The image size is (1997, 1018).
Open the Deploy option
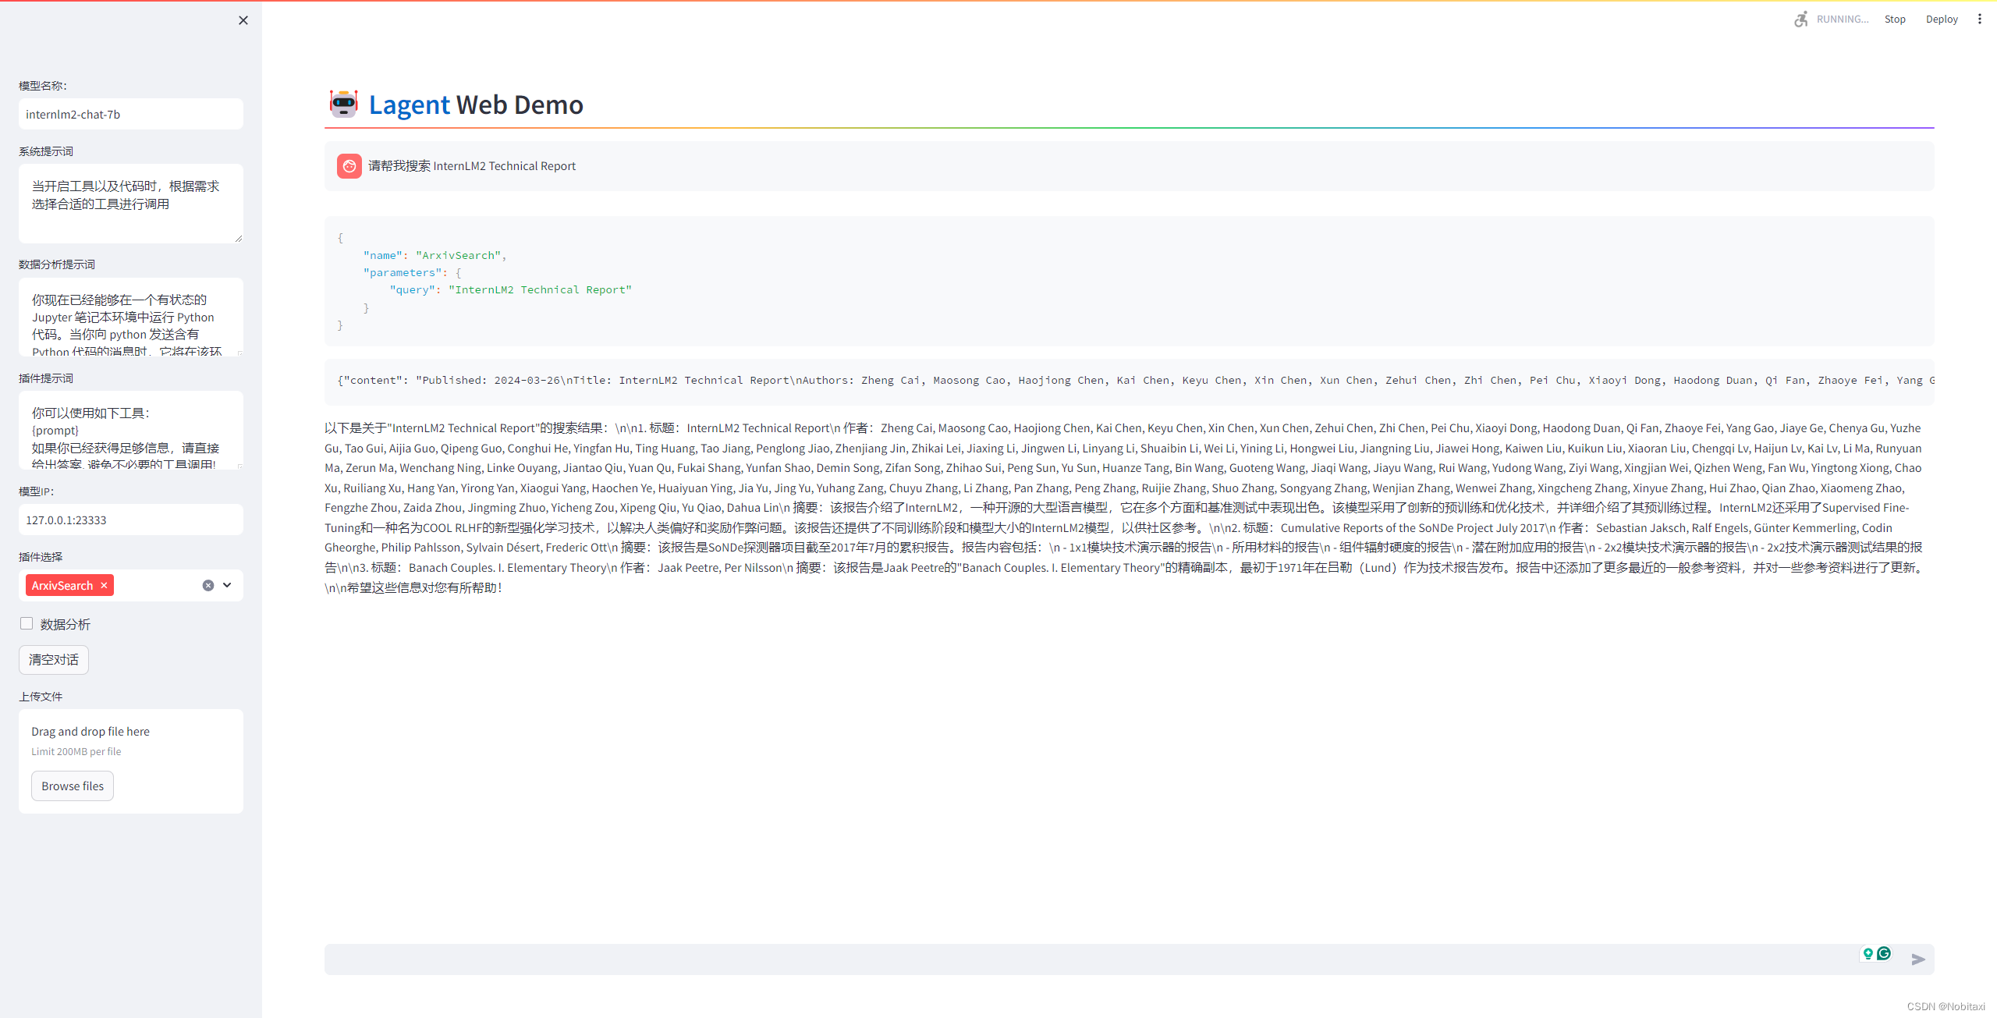pos(1941,20)
